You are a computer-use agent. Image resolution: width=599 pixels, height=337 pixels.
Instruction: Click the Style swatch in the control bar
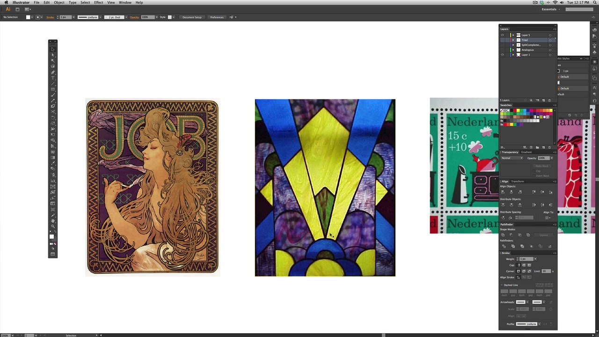[x=170, y=17]
